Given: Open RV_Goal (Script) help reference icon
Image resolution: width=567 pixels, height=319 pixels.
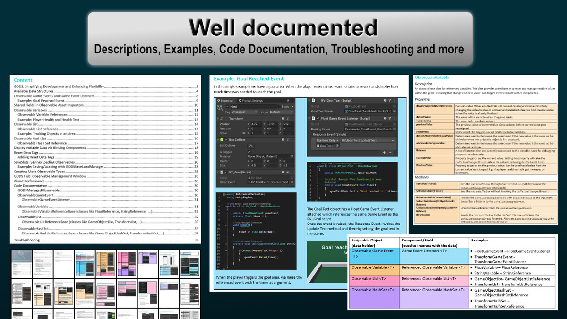Looking at the screenshot, I should click(283, 172).
